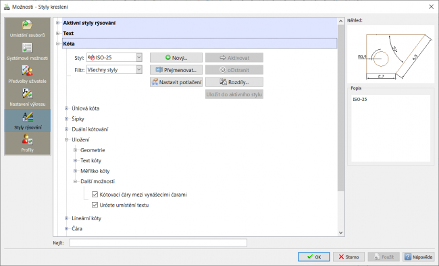Confirm with the OK button
The image size is (439, 266).
314,257
